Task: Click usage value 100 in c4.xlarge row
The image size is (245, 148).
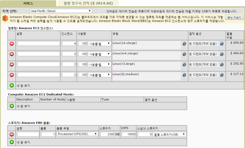Action: (83, 43)
